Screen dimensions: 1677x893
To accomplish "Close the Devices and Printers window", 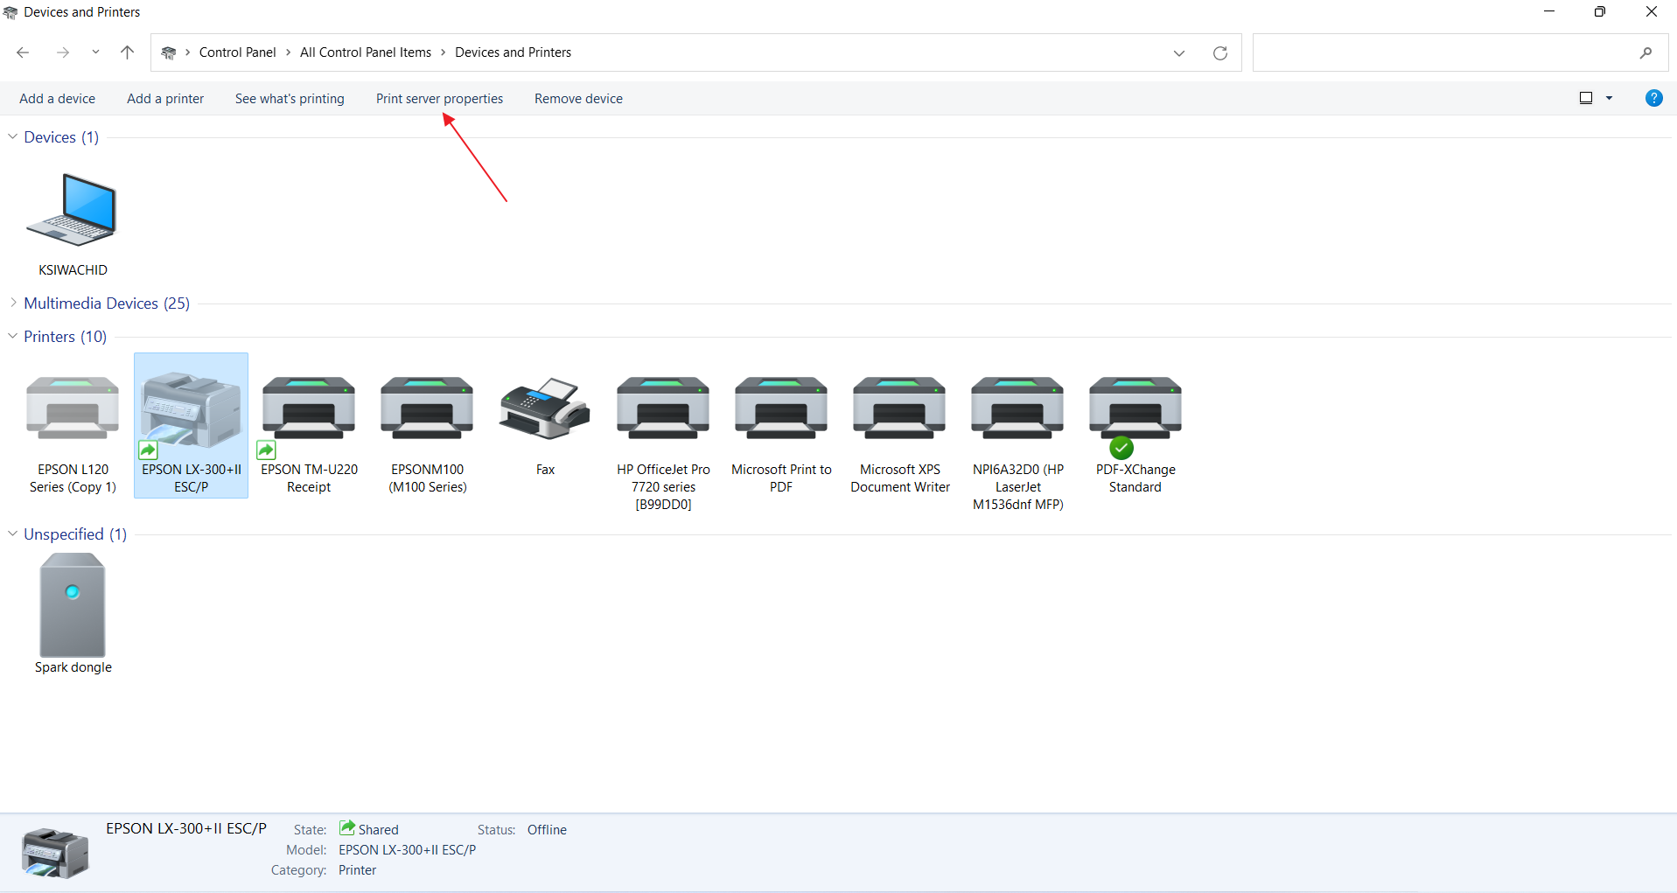I will [x=1651, y=11].
